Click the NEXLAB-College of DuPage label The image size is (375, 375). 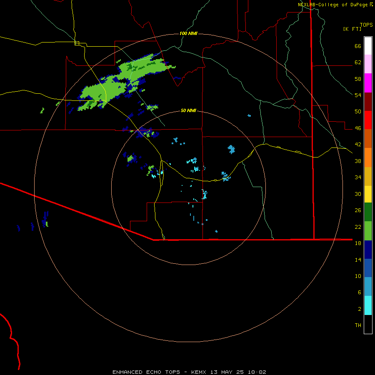332,5
